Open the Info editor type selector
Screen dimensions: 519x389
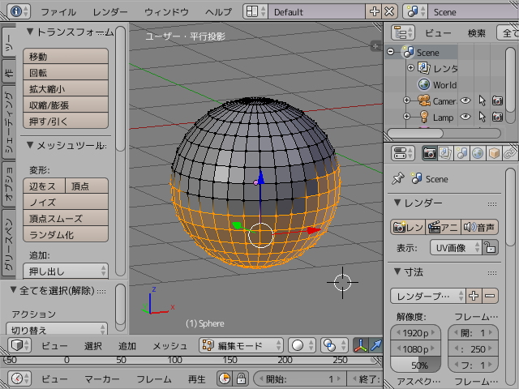pos(19,11)
